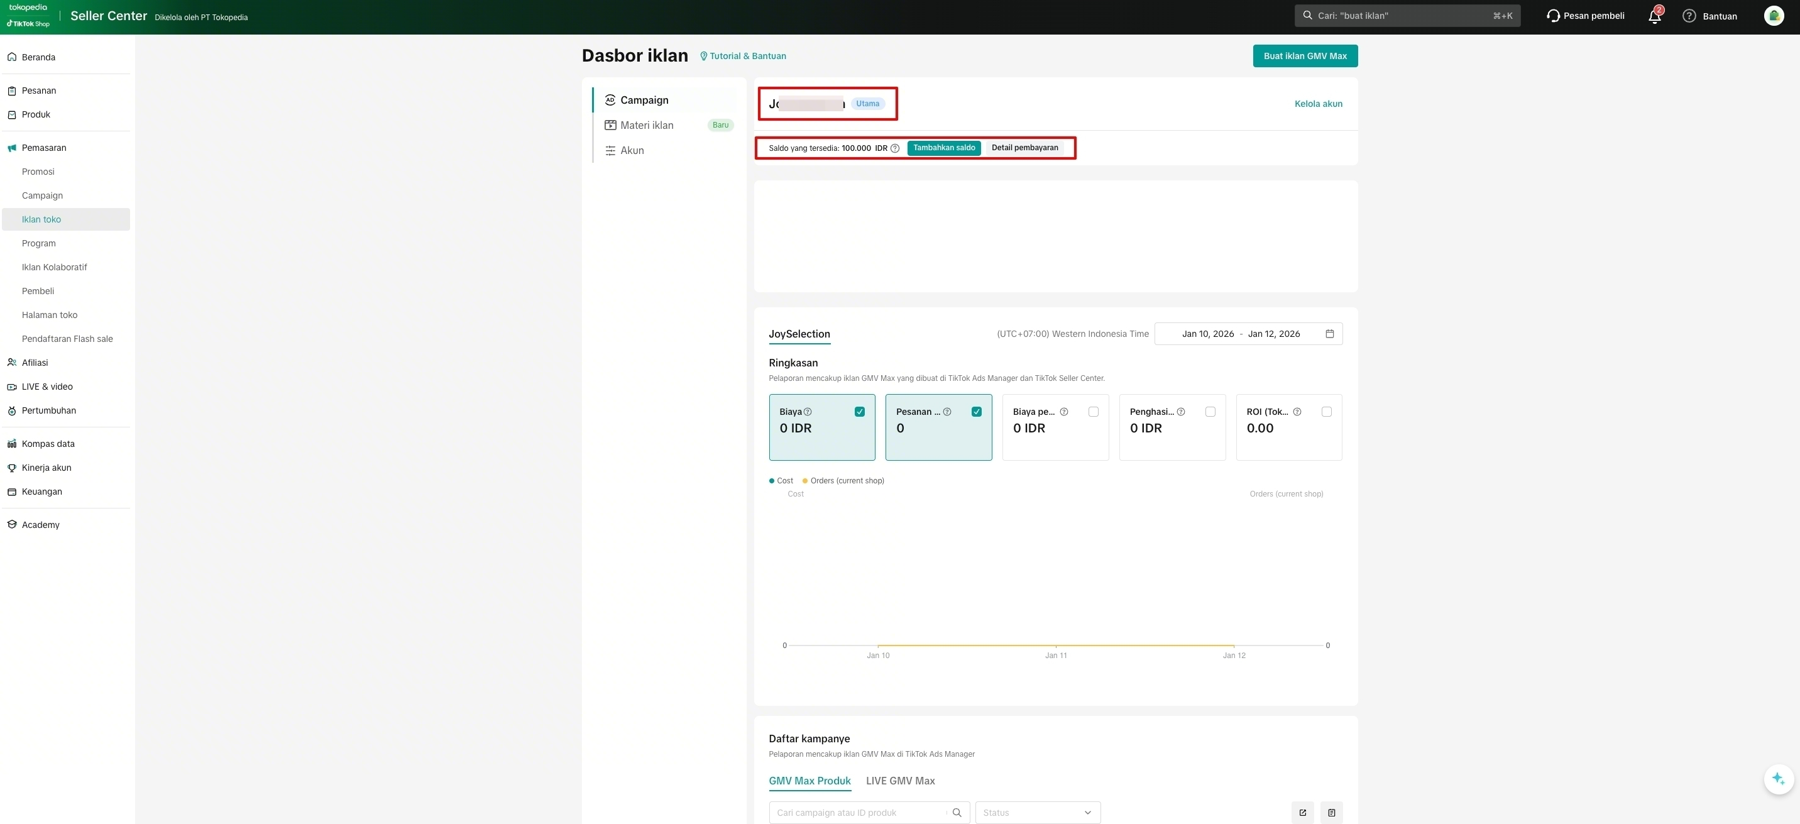1800x824 pixels.
Task: Uncheck the Biaya metric checkbox
Action: (x=860, y=412)
